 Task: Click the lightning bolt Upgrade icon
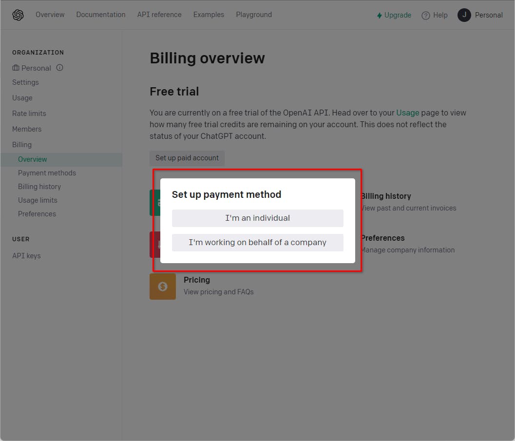pyautogui.click(x=380, y=15)
